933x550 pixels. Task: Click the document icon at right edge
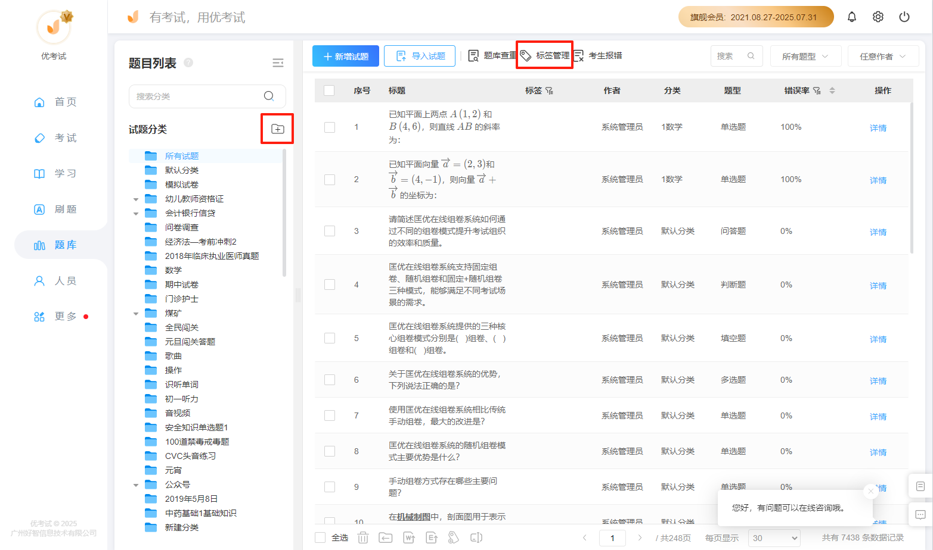tap(920, 486)
